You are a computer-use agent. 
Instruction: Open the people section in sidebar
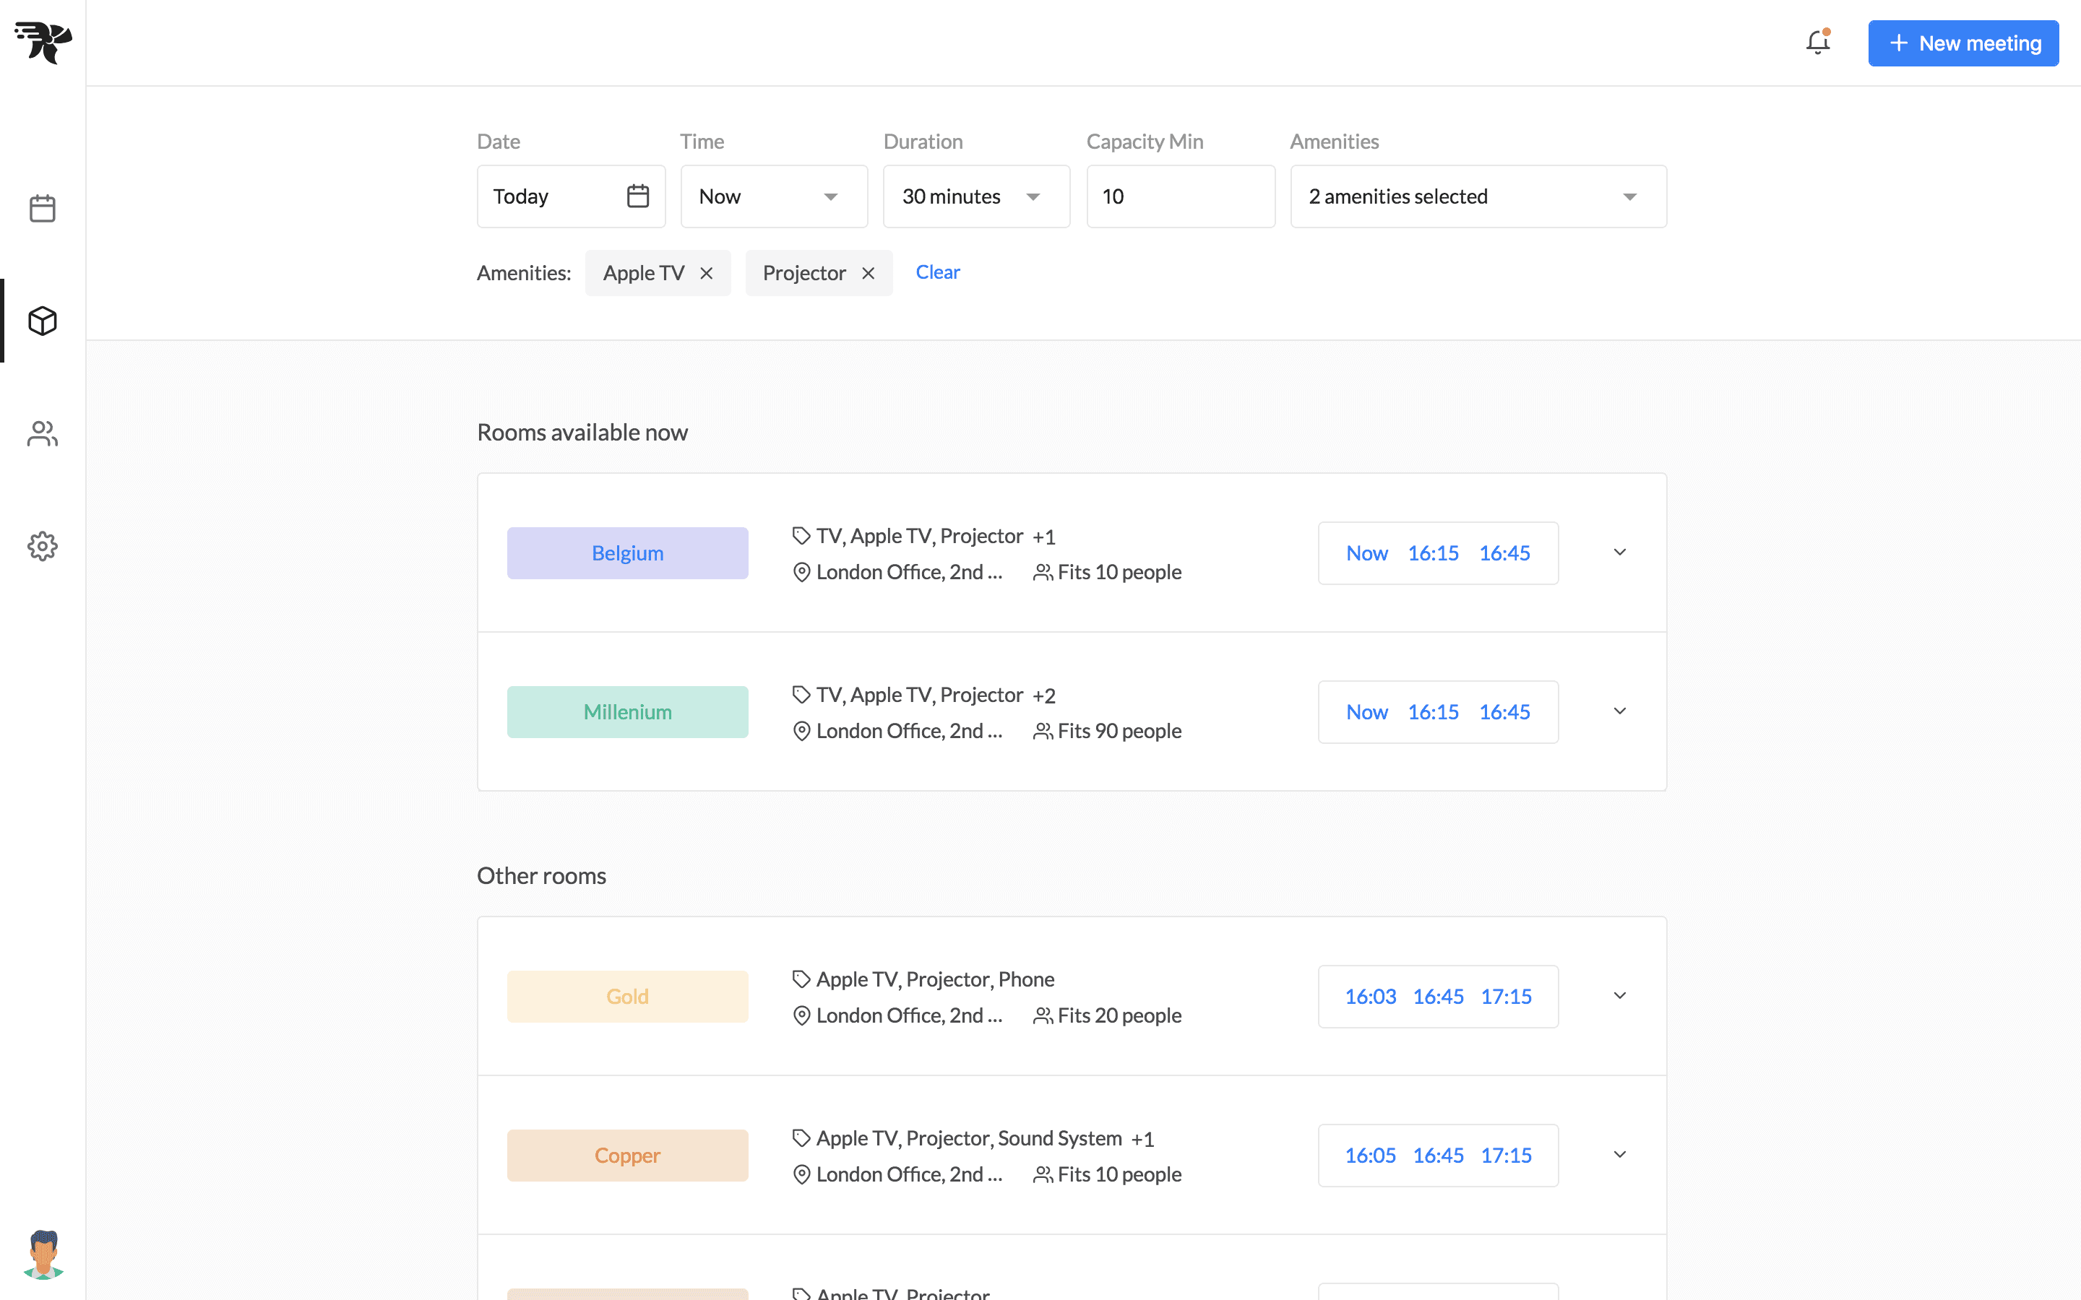[x=42, y=433]
